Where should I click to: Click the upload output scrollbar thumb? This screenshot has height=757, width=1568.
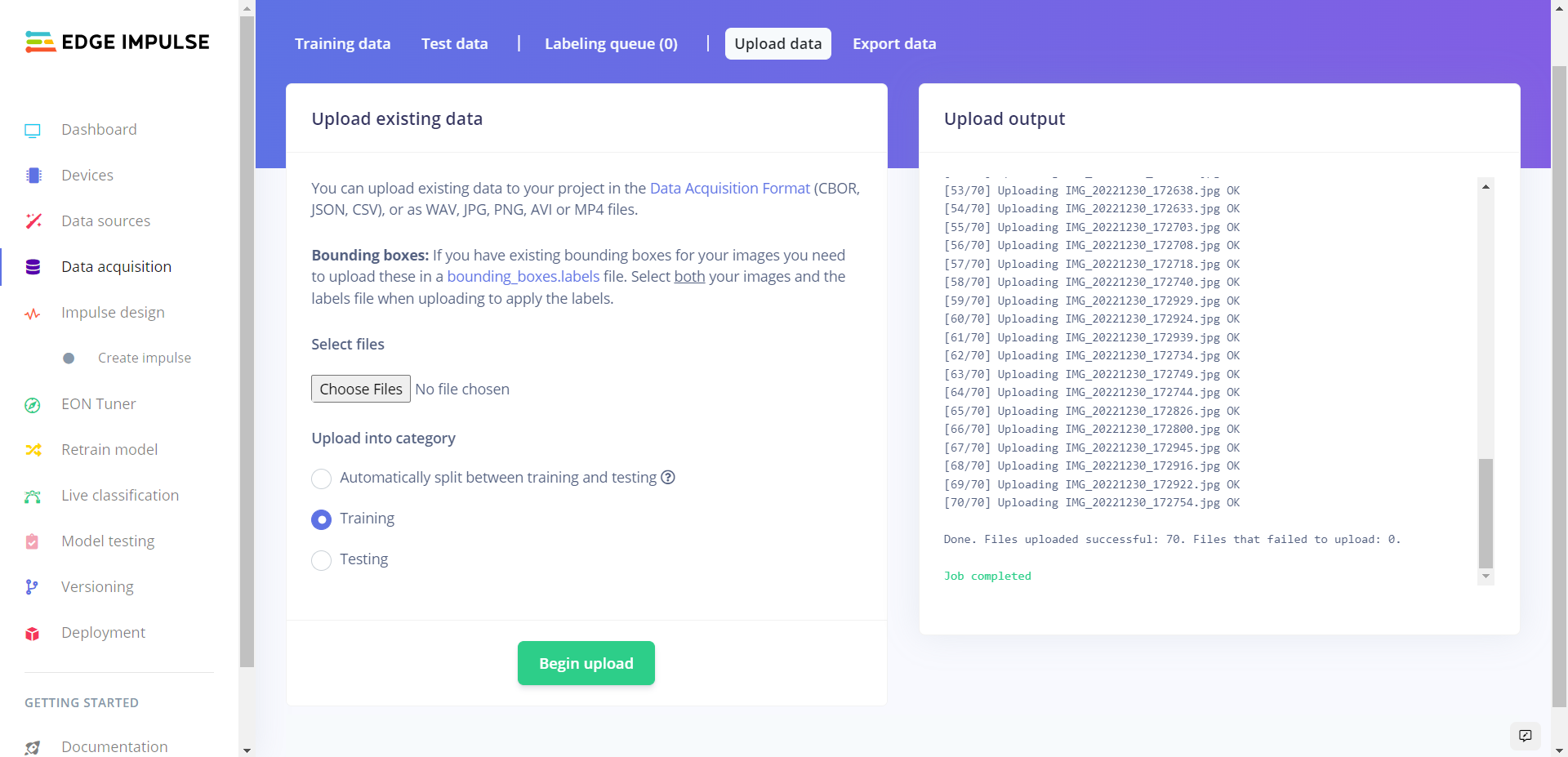point(1486,513)
